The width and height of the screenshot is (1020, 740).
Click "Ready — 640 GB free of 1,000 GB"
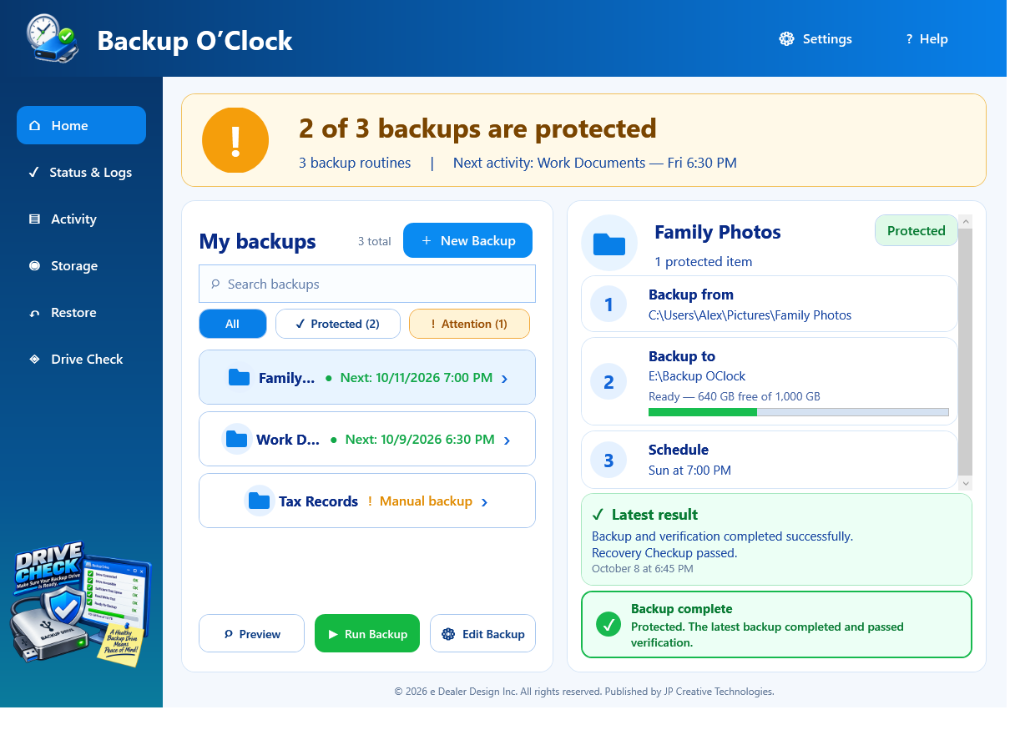coord(735,396)
